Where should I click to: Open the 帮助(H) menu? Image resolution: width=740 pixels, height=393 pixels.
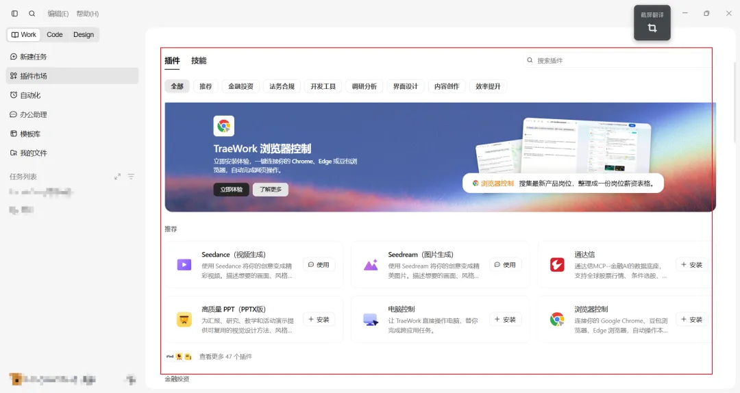88,14
